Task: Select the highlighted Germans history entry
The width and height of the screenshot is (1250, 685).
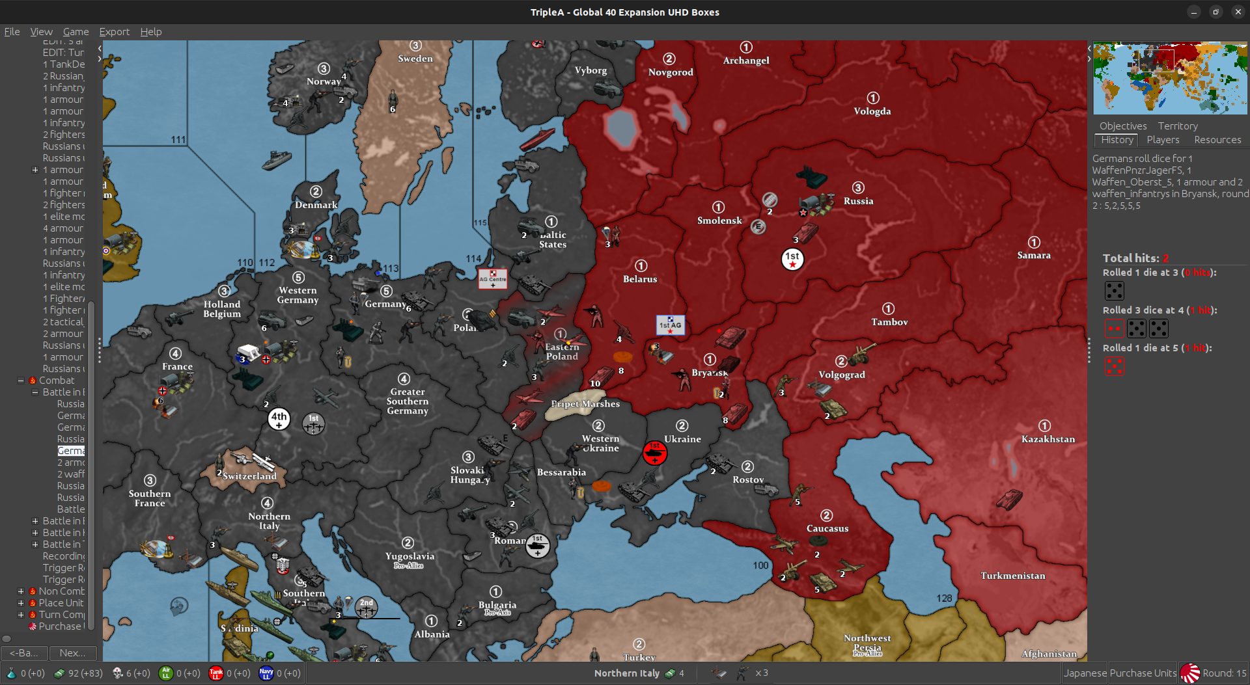Action: click(71, 451)
